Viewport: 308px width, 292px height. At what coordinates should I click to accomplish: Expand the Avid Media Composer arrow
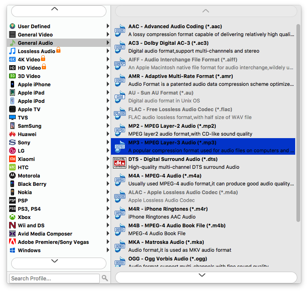(x=108, y=233)
